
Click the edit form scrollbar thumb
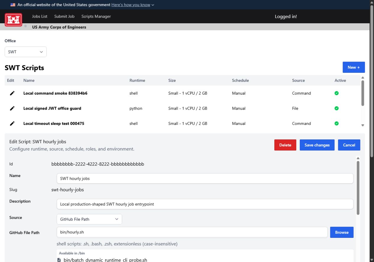click(358, 187)
